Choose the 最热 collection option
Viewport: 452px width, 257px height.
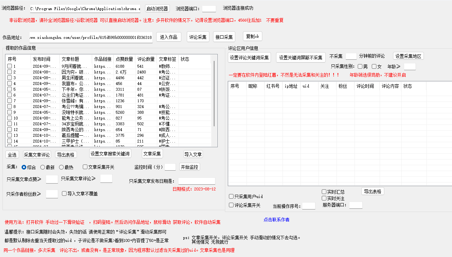pyautogui.click(x=62, y=167)
